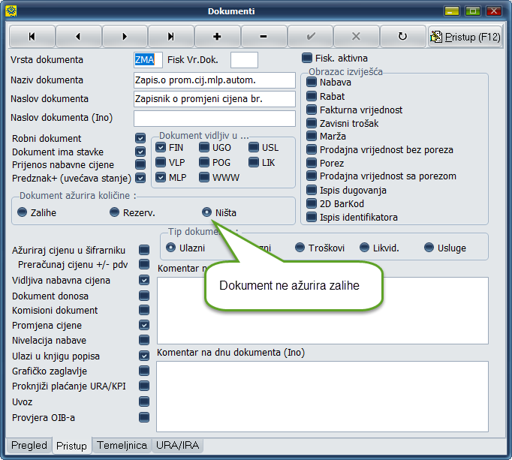Click the Naslov dokumenta (Ino) field

coord(214,118)
